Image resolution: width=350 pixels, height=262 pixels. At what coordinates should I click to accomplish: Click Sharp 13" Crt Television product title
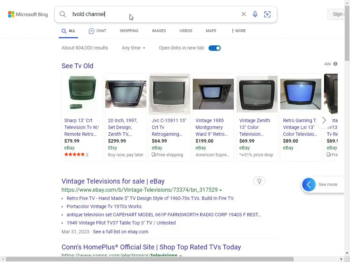81,127
